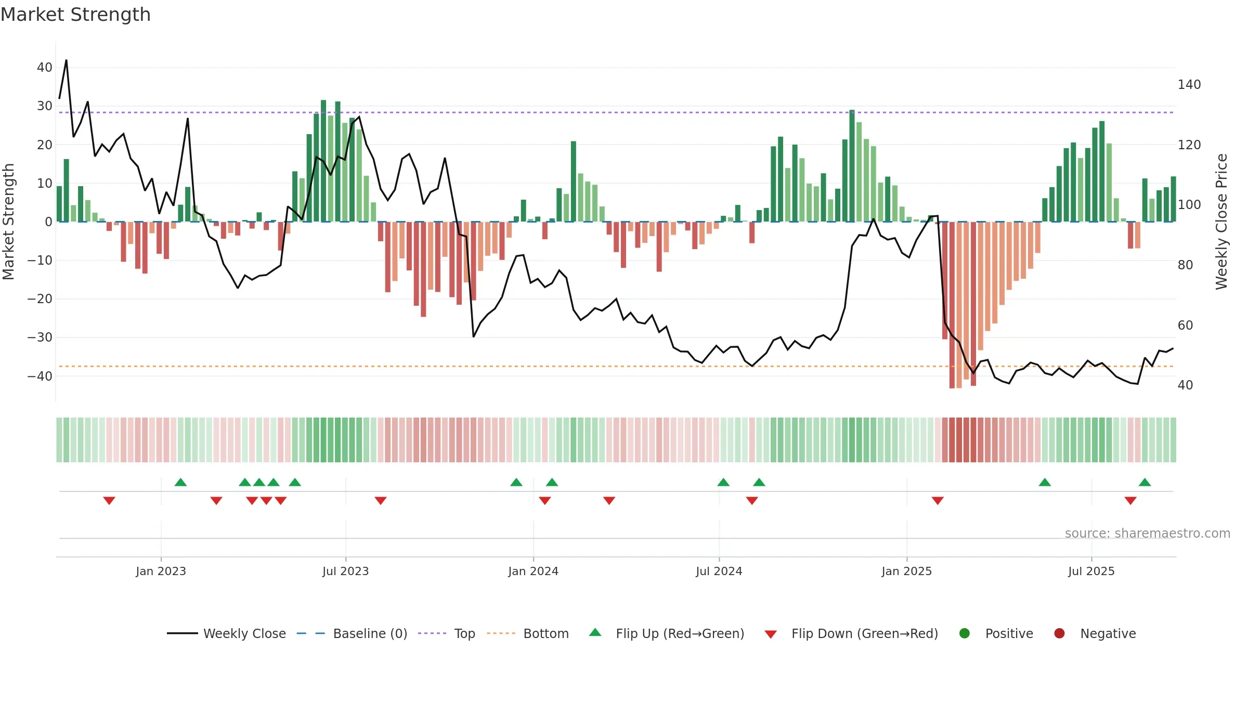Click the '−20' tick on the Market Strength axis
The width and height of the screenshot is (1248, 702).
point(40,299)
